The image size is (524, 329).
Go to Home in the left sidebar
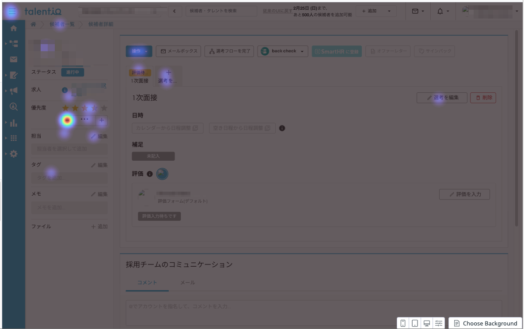[14, 28]
